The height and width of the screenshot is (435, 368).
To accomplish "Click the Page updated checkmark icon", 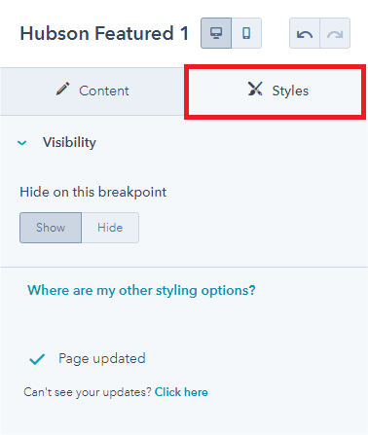I will coord(37,359).
